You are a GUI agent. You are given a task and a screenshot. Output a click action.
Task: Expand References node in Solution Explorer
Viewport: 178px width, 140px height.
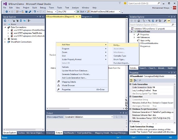[134, 37]
